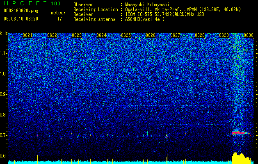Click the 0.9 kHz frequency label

(4, 94)
